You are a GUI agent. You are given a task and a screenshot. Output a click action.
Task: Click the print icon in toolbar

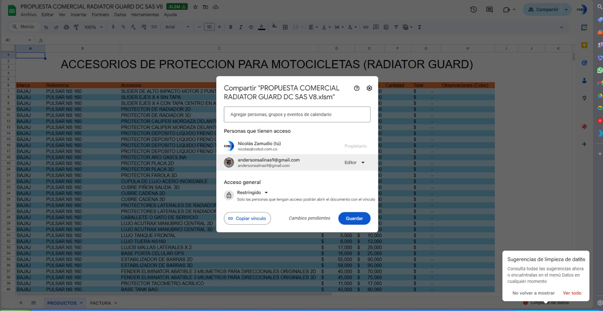[66, 27]
